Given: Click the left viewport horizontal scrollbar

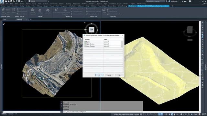Looking at the screenshot, I should point(32,112).
